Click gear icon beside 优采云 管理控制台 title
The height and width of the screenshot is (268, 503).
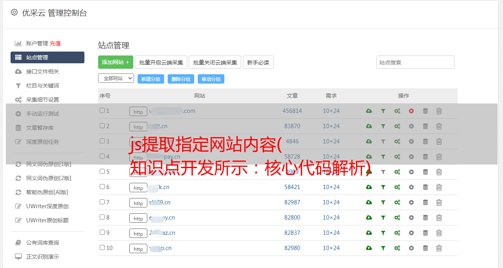pyautogui.click(x=14, y=13)
